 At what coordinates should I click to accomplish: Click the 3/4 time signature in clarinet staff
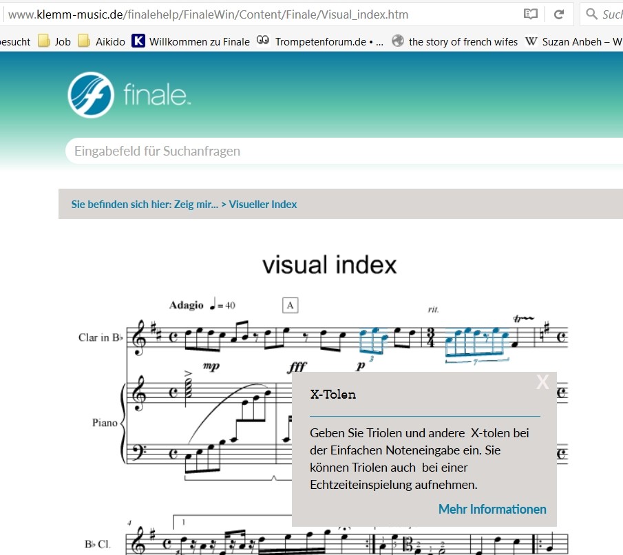pos(430,337)
